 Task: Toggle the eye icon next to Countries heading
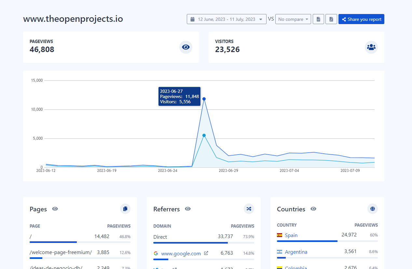pos(313,209)
